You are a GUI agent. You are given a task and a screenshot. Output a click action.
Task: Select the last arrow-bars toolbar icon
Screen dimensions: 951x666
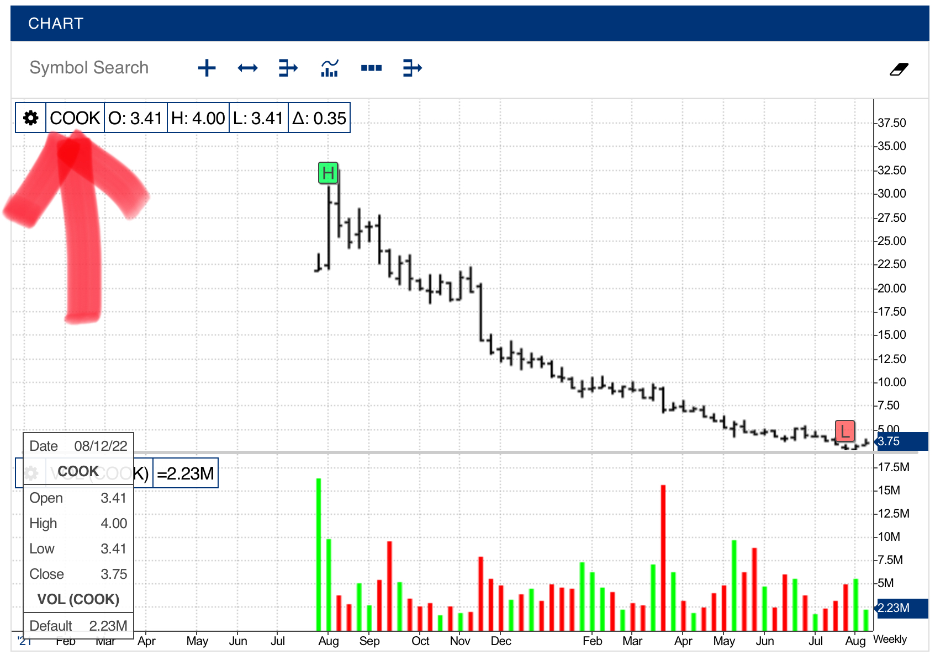pos(412,68)
